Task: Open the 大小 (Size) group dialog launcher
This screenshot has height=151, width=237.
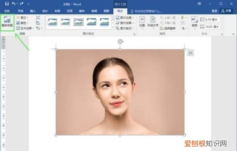Action: point(222,35)
